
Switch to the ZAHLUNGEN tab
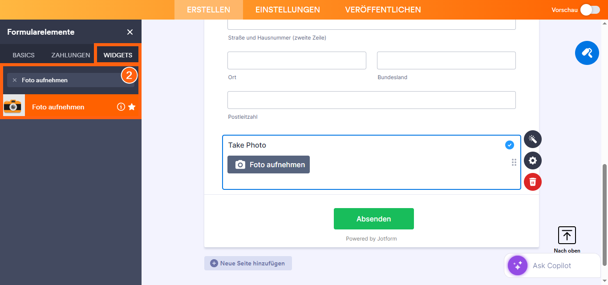point(69,55)
